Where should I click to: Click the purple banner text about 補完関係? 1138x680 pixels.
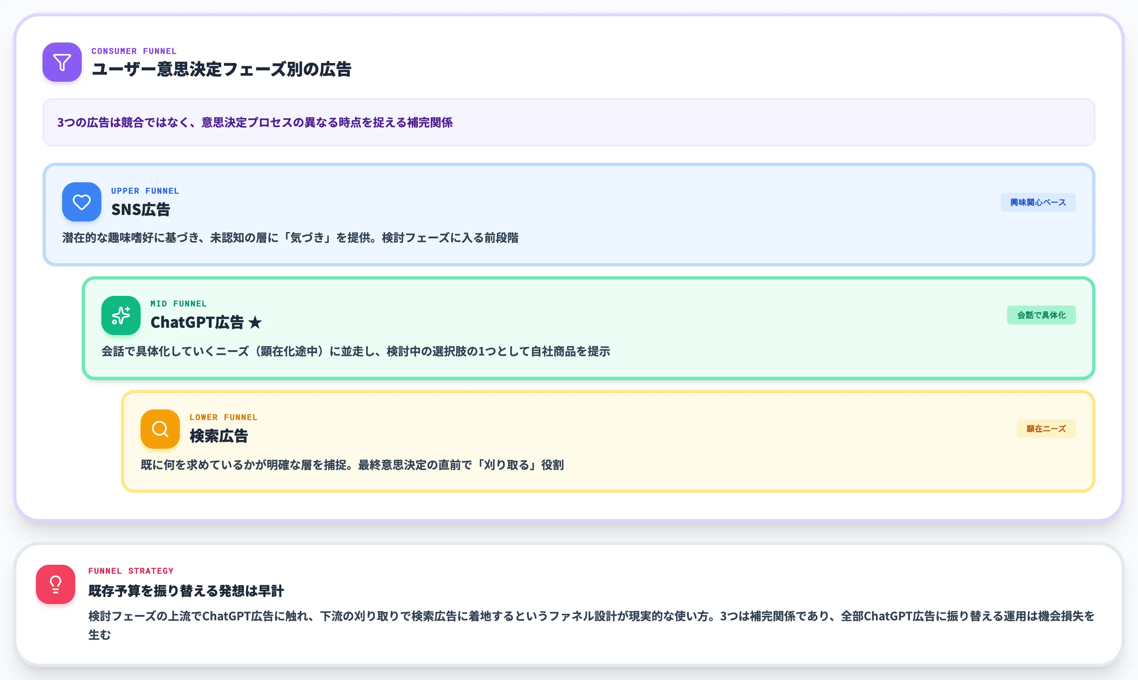255,122
